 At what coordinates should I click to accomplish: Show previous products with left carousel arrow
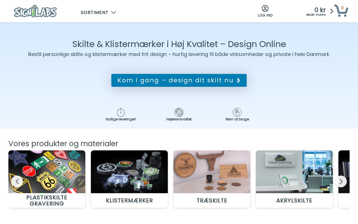pyautogui.click(x=17, y=181)
